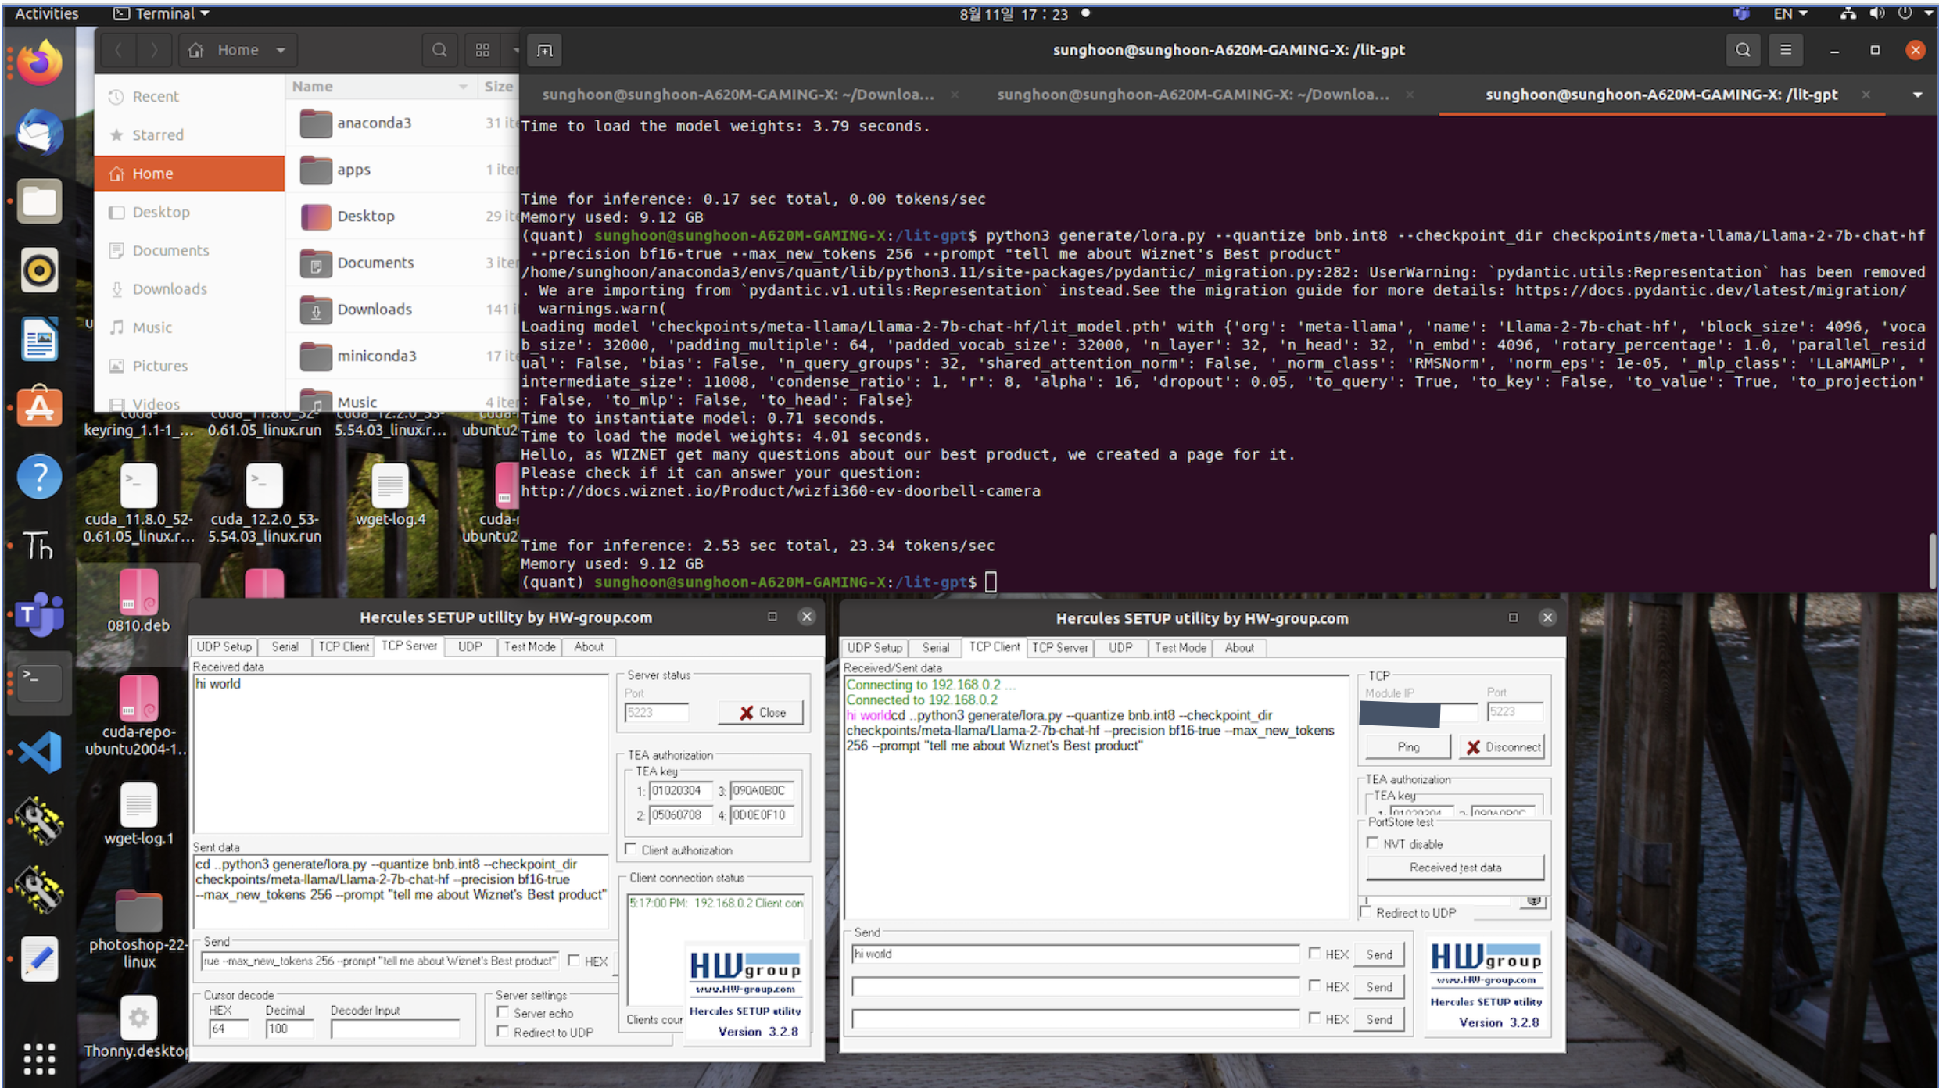The height and width of the screenshot is (1088, 1939).
Task: Click the Close server button
Action: [762, 713]
